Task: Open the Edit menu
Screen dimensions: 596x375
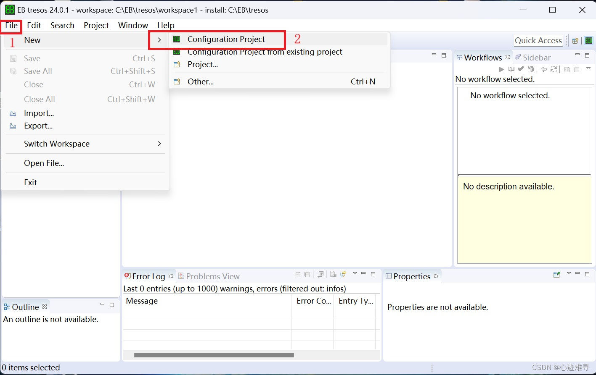Action: (34, 25)
